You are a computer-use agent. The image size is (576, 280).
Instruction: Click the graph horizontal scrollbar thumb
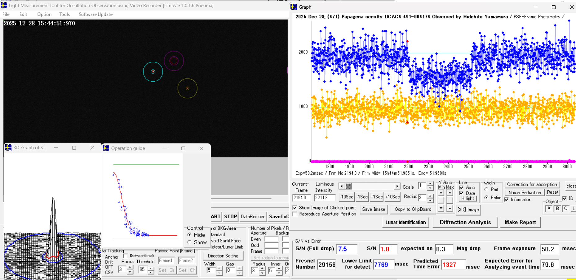point(349,186)
